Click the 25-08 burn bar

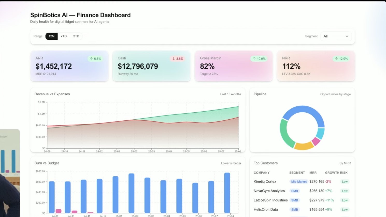[227, 193]
